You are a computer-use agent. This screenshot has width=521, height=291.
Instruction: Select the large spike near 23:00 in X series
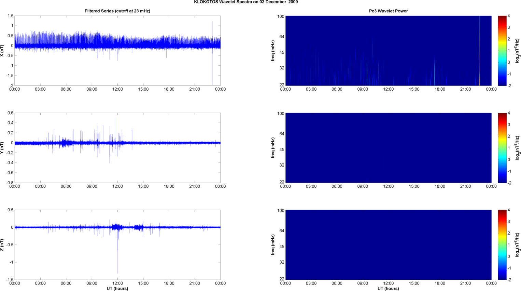tap(212, 53)
